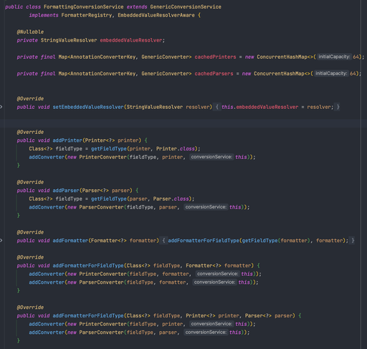Screen dimensions: 367x349
Task: Unfold the collapsed brace after setEmbeddedValueResolver signature
Action: tap(217, 107)
